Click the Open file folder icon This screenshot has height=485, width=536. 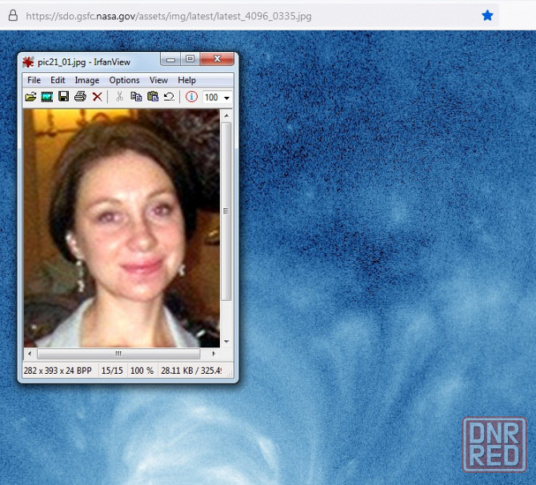coord(30,97)
